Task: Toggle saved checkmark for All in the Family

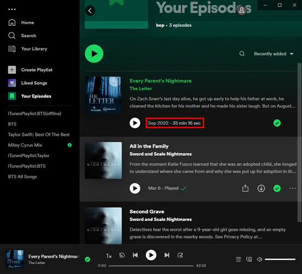Action: [x=277, y=189]
